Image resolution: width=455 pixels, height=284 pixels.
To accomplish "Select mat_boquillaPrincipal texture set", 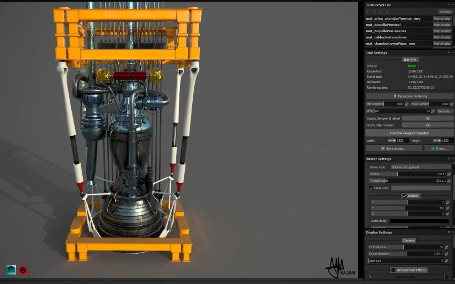I will click(x=383, y=25).
